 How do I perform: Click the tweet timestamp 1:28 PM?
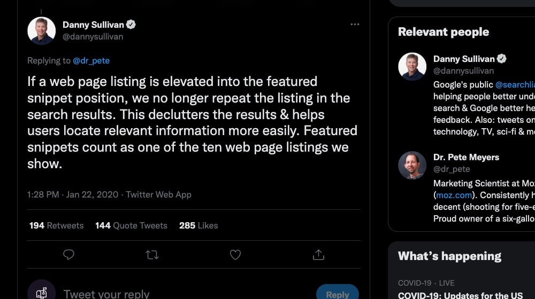click(x=43, y=195)
